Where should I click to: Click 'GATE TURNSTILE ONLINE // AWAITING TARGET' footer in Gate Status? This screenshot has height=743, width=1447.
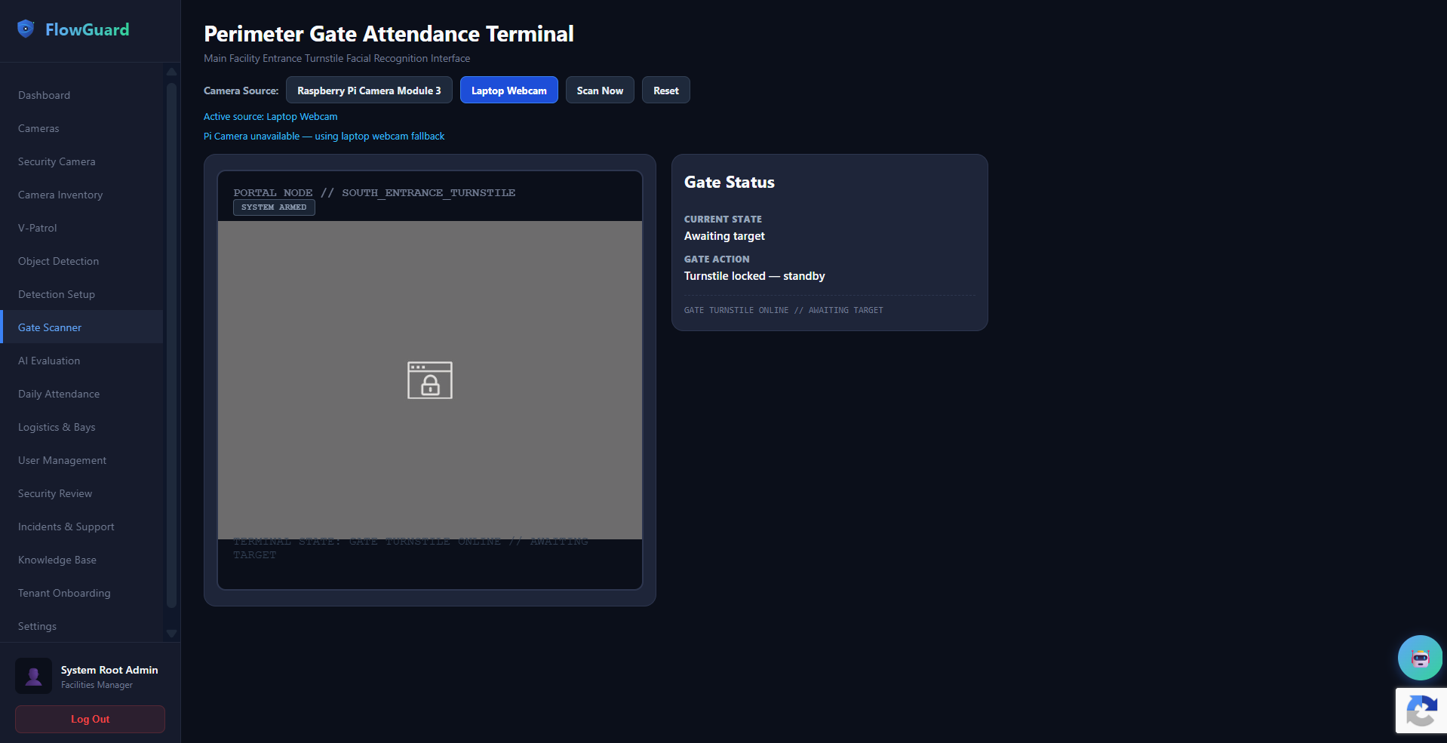[783, 310]
